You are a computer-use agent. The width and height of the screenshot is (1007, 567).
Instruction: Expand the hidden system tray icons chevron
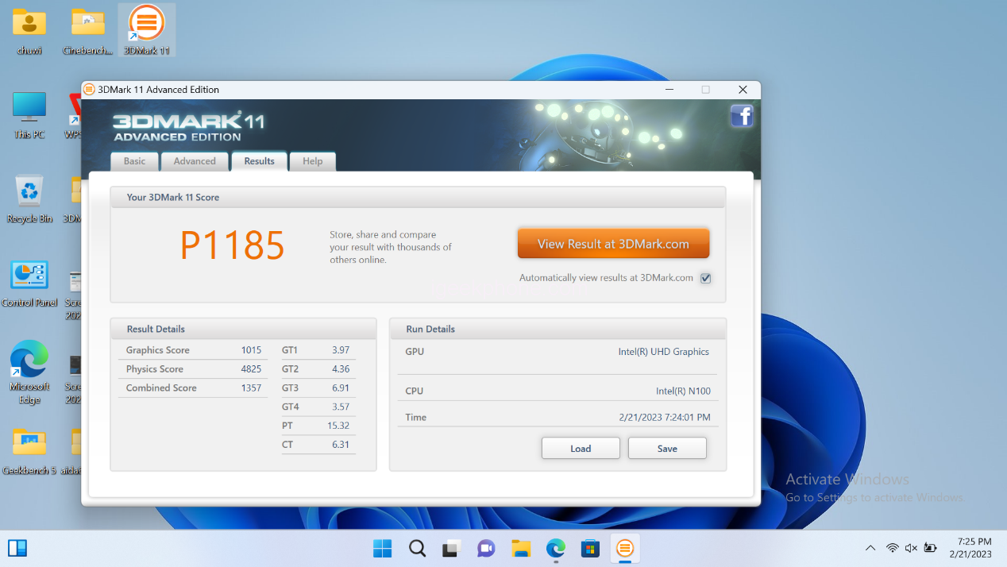[870, 548]
